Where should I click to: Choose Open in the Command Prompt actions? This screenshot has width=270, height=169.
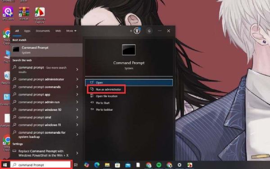point(129,82)
